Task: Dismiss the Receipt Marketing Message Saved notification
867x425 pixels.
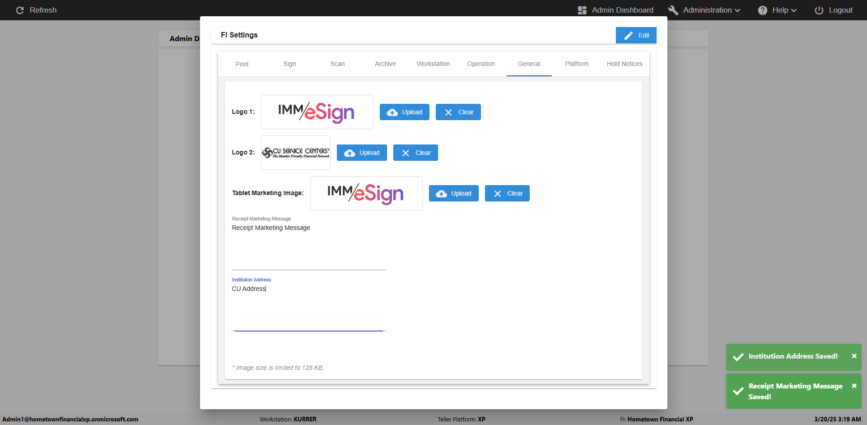Action: tap(854, 386)
